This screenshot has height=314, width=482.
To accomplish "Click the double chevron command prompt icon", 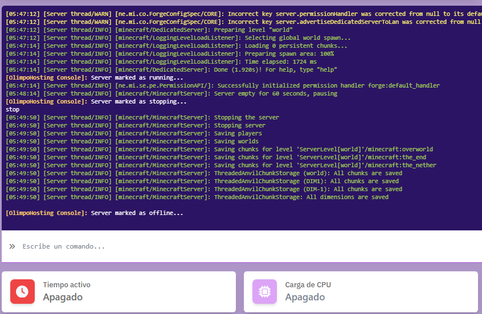I will [12, 246].
